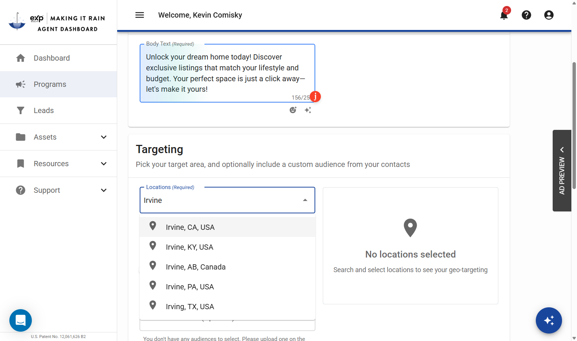Viewport: 577px width, 341px height.
Task: Click the map pin above No locations selected
Action: pyautogui.click(x=410, y=228)
